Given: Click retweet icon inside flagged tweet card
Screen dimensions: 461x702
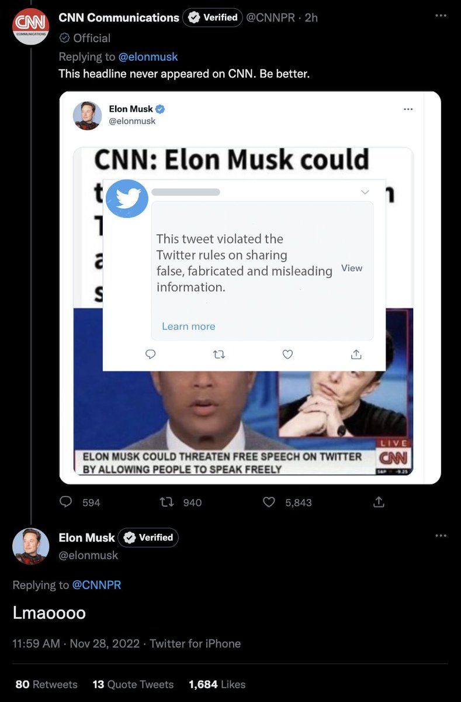Looking at the screenshot, I should pos(219,355).
